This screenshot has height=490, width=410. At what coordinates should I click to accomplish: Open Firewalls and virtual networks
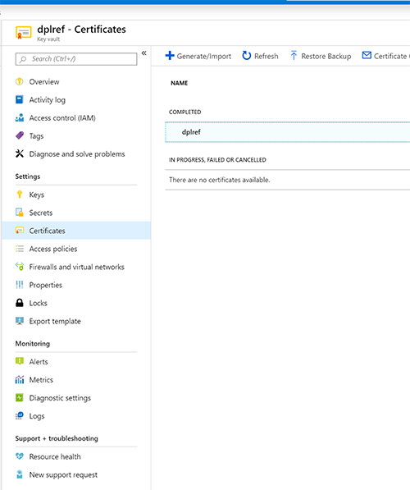pos(76,267)
